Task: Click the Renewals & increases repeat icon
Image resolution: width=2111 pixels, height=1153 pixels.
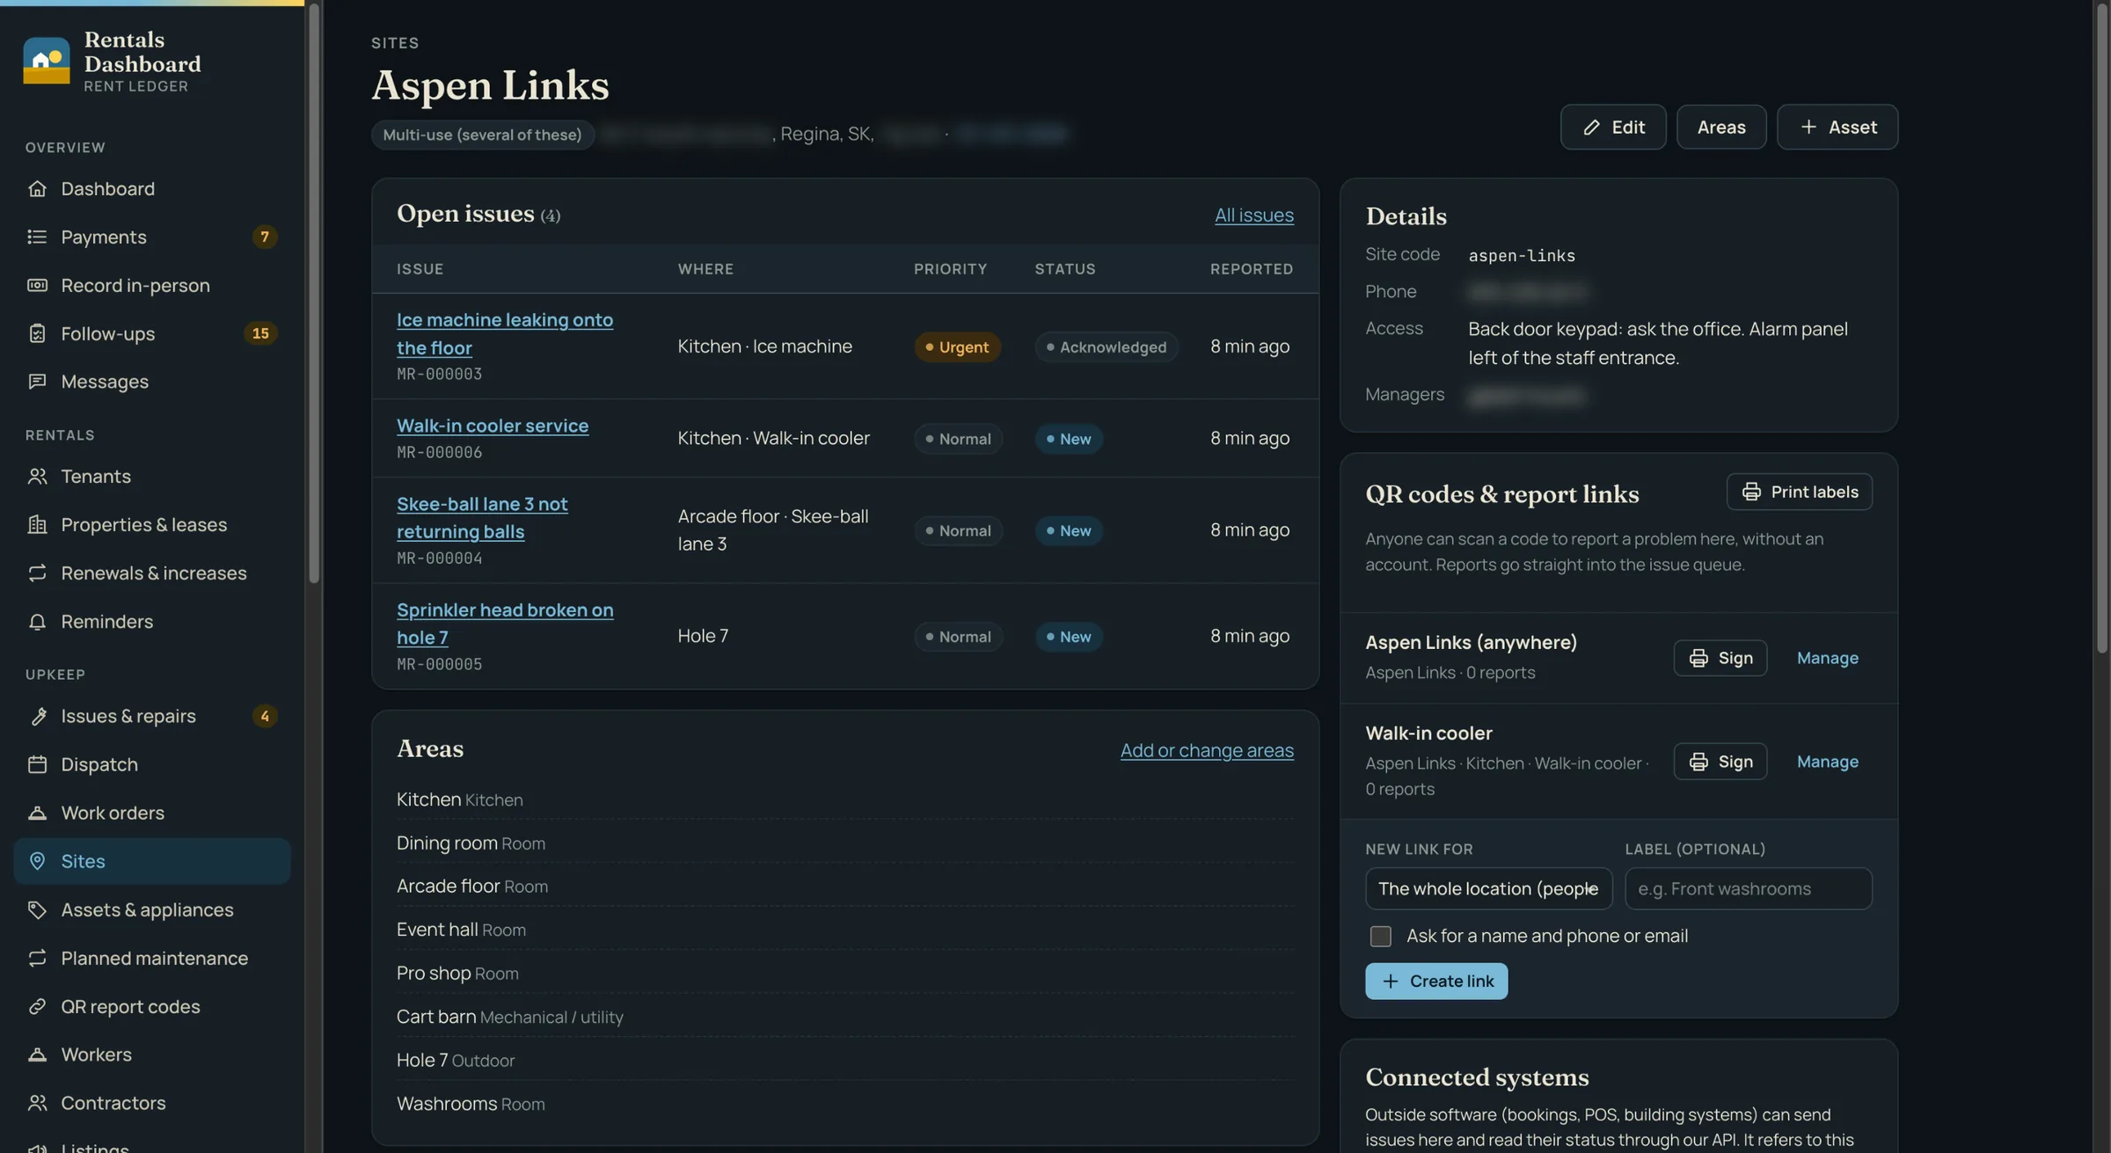Action: coord(37,573)
